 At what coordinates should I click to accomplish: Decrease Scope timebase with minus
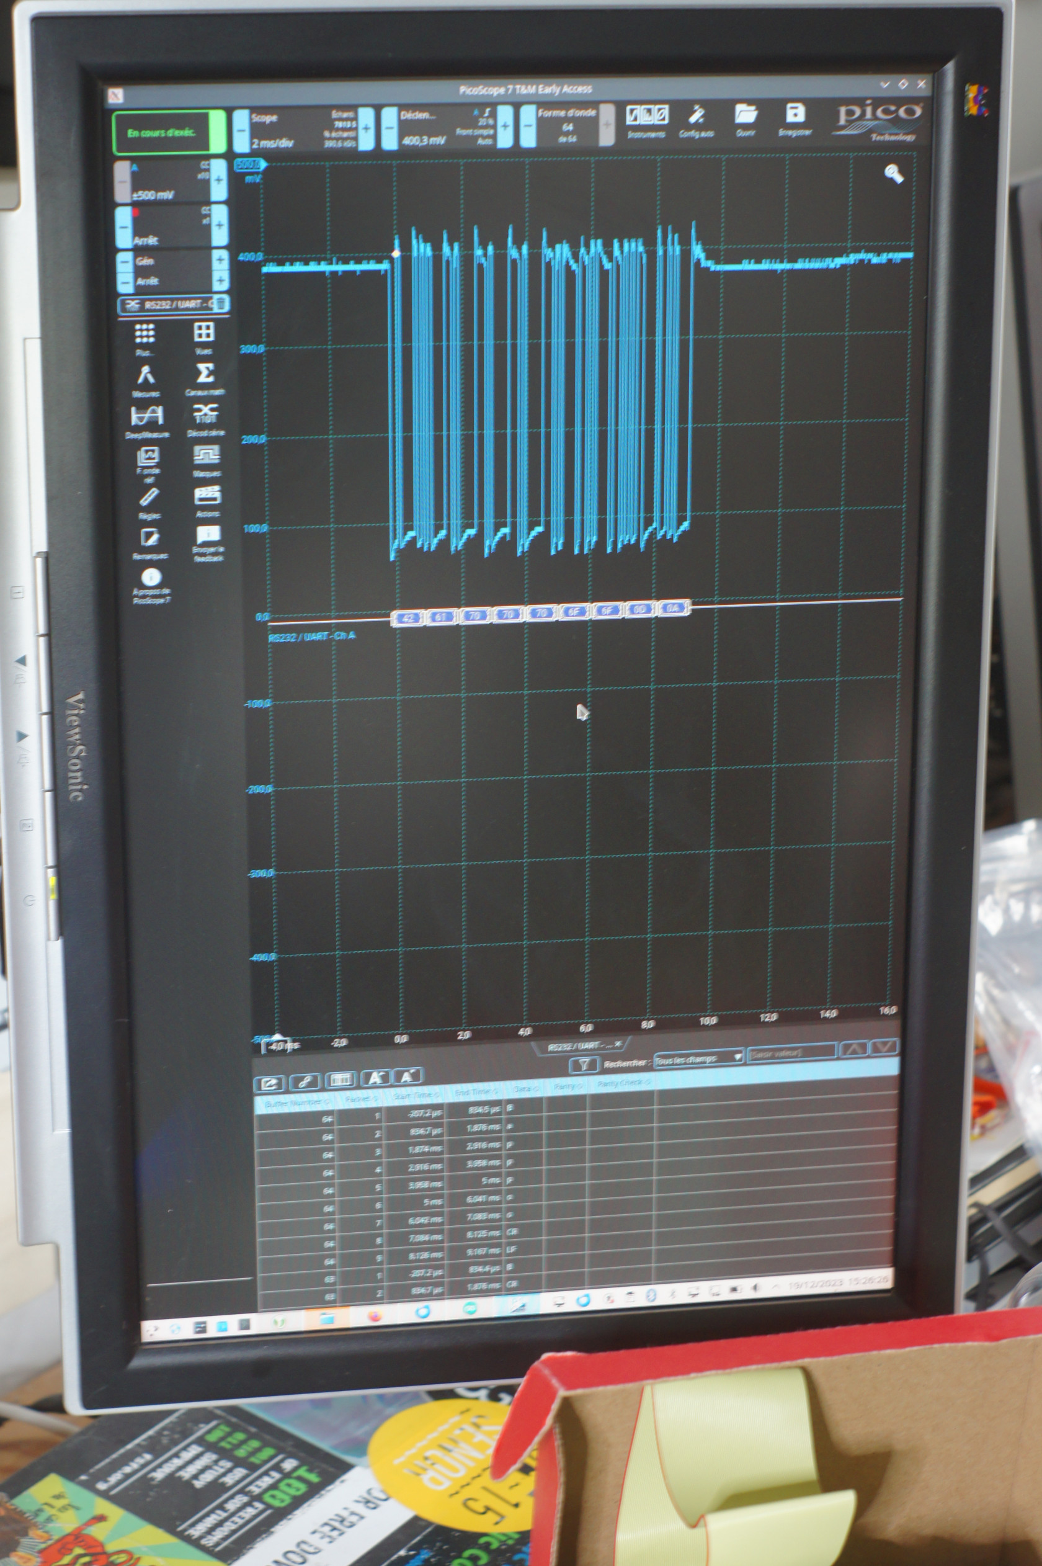tap(241, 130)
